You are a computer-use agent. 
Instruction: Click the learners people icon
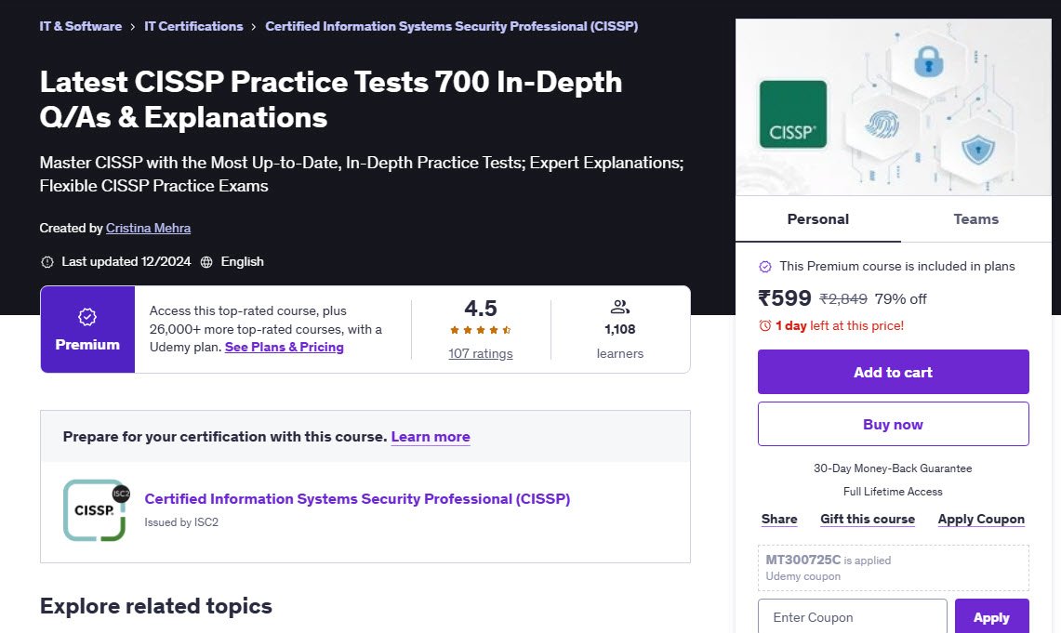[620, 307]
